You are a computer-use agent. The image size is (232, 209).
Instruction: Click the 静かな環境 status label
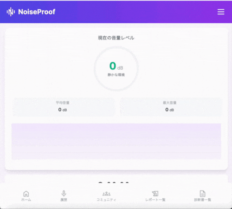(x=116, y=75)
